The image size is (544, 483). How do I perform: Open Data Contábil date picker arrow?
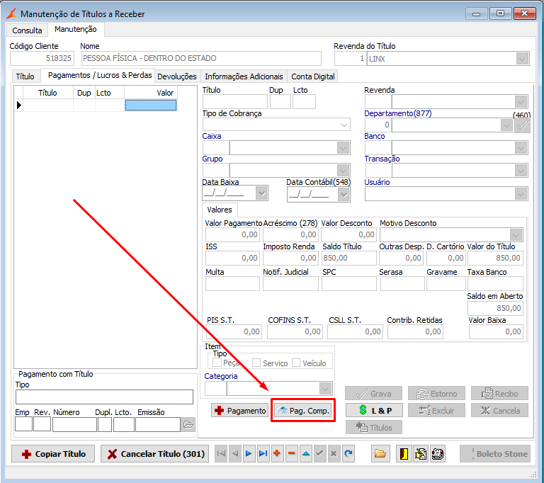[344, 195]
